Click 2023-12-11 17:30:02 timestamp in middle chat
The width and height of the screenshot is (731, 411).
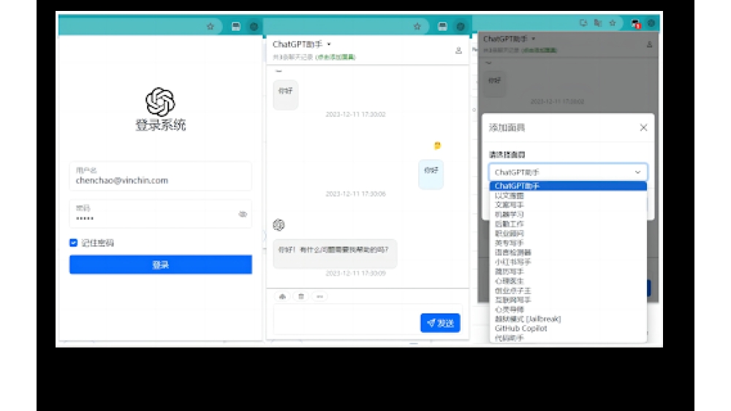(x=356, y=115)
